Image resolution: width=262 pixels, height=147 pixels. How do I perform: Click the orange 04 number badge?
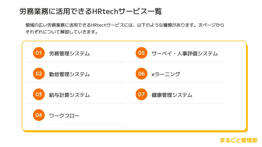click(38, 115)
